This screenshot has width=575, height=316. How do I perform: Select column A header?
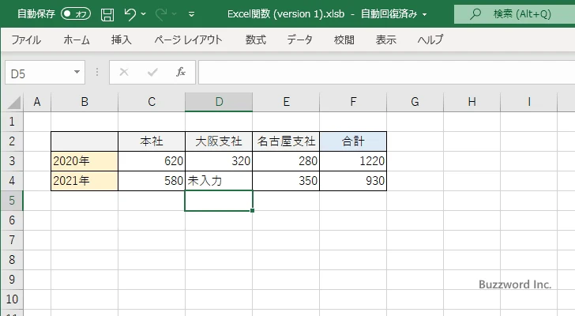tap(37, 102)
